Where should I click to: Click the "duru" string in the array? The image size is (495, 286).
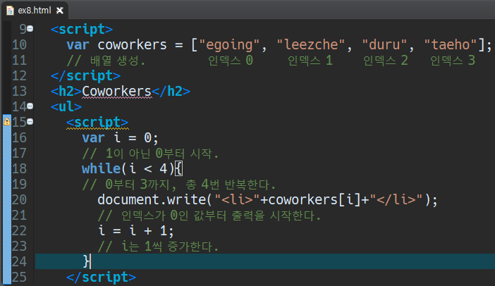click(x=384, y=45)
